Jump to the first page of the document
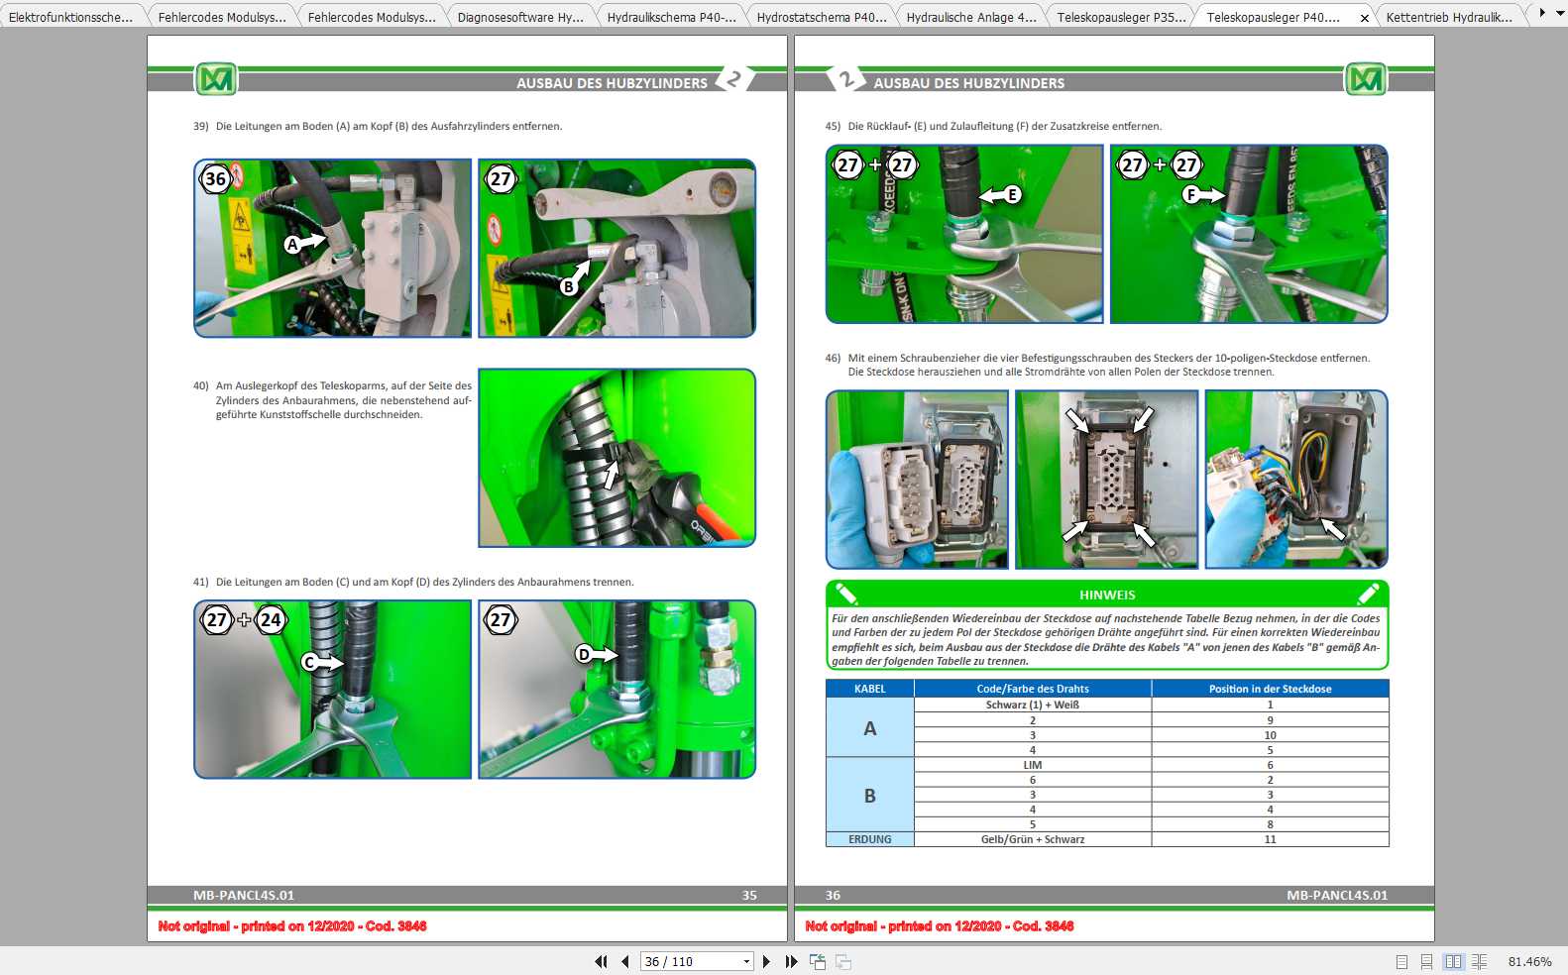1568x975 pixels. [x=601, y=961]
